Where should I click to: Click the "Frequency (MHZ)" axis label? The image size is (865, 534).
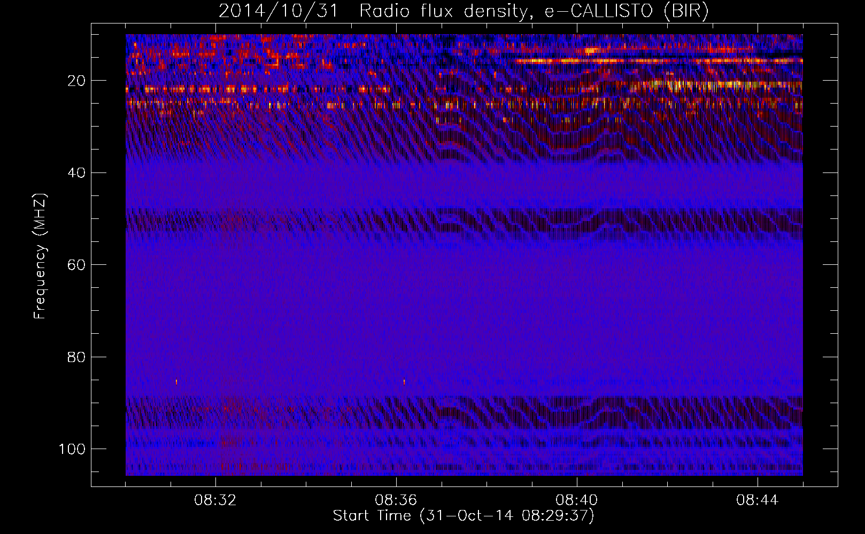pos(40,256)
